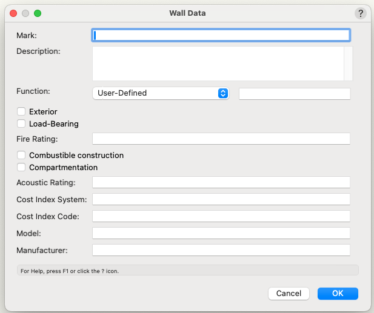374x313 pixels.
Task: Focus the Acoustic Rating field
Action: [221, 182]
